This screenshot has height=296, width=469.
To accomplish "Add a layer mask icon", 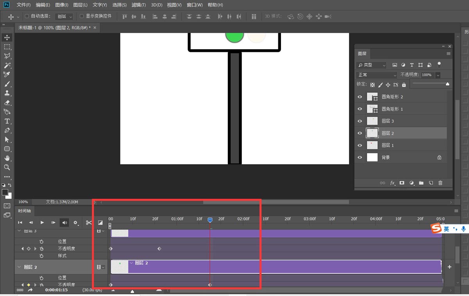I will pyautogui.click(x=402, y=183).
